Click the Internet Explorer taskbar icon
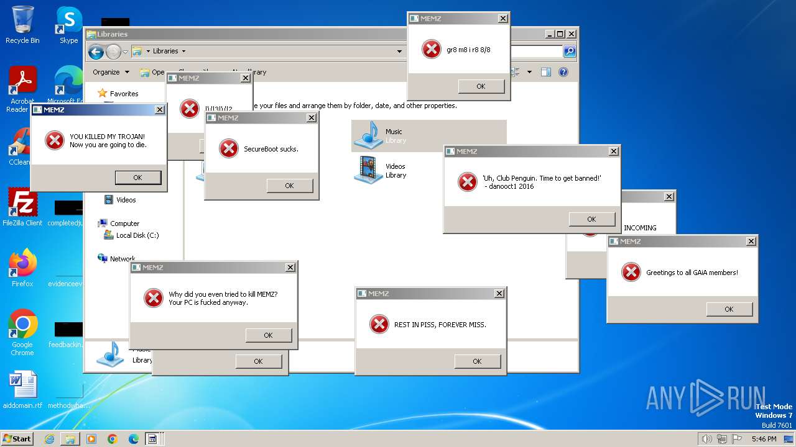The image size is (796, 447). point(49,439)
